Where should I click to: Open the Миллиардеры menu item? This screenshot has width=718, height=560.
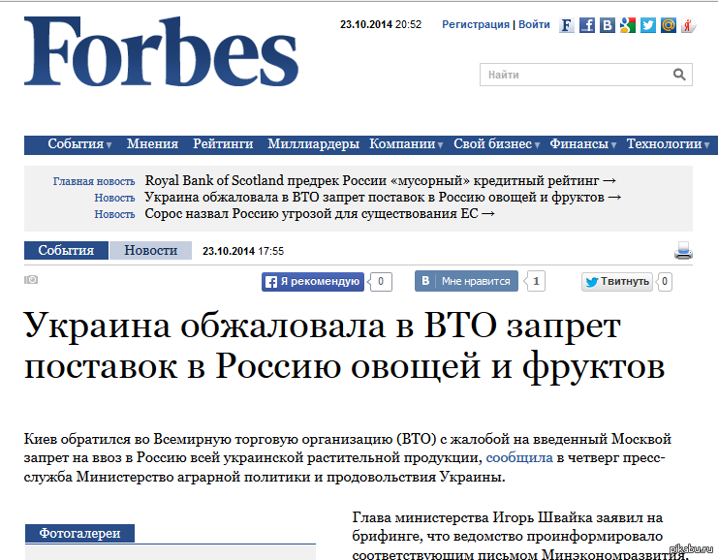(313, 144)
